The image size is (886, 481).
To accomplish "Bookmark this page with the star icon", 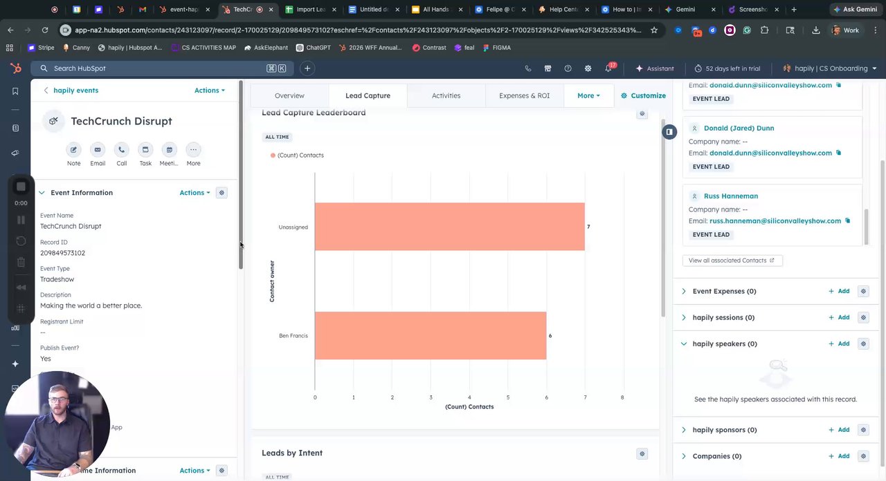I will click(x=654, y=30).
